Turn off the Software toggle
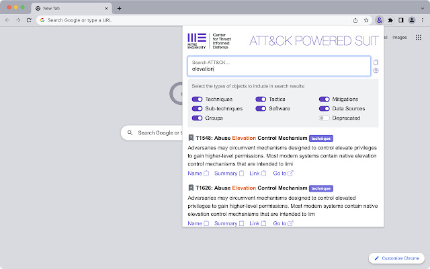This screenshot has width=430, height=269. pos(261,109)
